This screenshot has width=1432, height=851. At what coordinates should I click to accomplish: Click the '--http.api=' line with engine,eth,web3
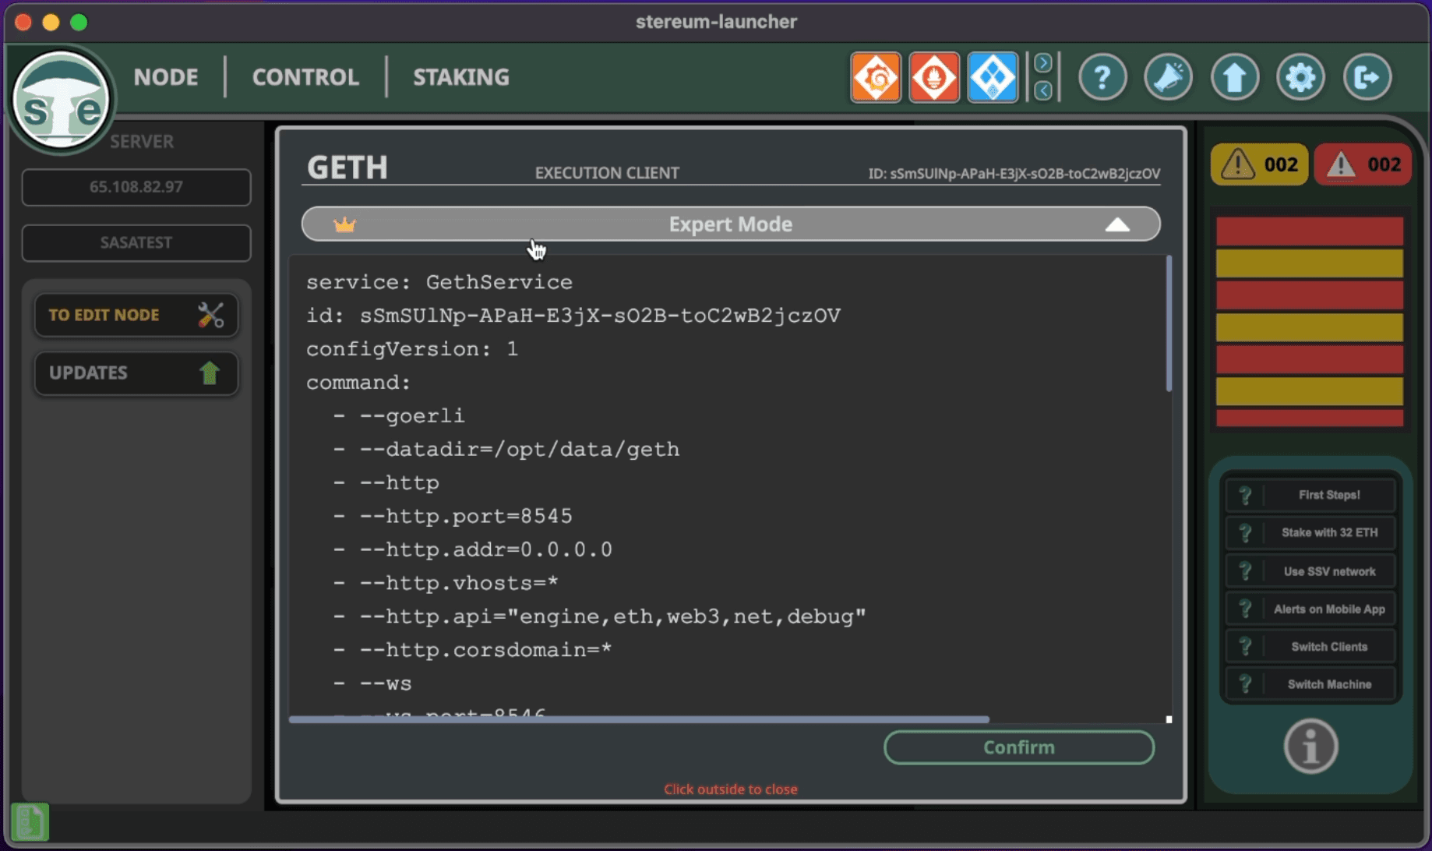600,616
